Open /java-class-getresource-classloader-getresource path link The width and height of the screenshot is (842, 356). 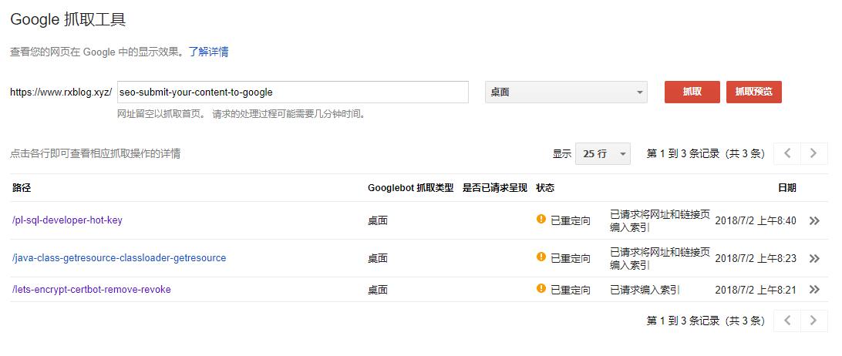click(120, 258)
